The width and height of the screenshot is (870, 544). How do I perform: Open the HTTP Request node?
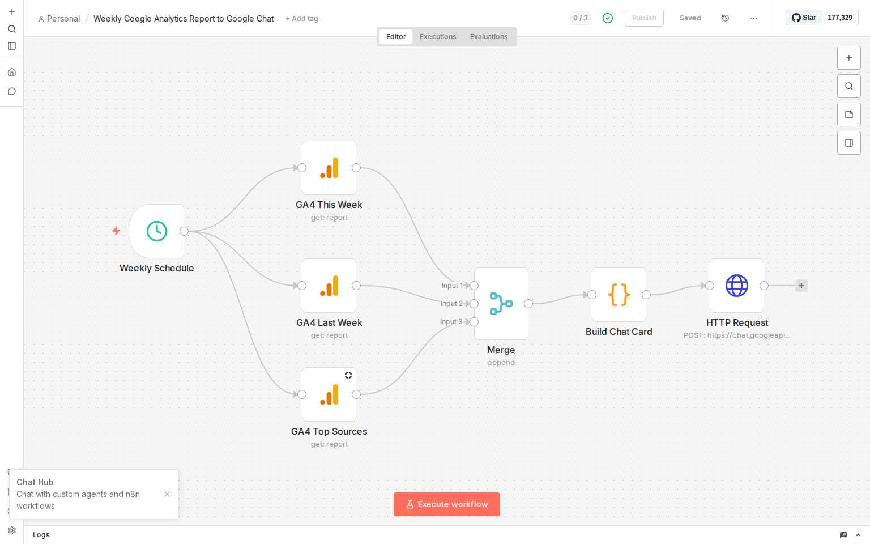736,286
